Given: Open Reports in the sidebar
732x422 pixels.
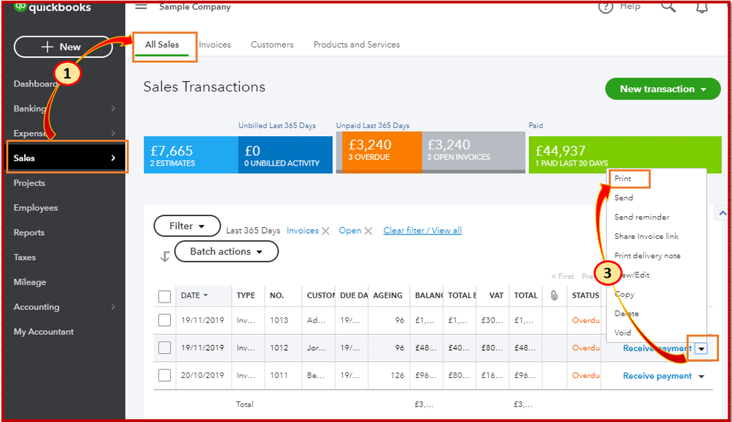Looking at the screenshot, I should pos(29,232).
